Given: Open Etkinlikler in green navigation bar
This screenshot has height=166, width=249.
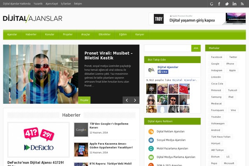Looking at the screenshot, I should pos(105,34).
